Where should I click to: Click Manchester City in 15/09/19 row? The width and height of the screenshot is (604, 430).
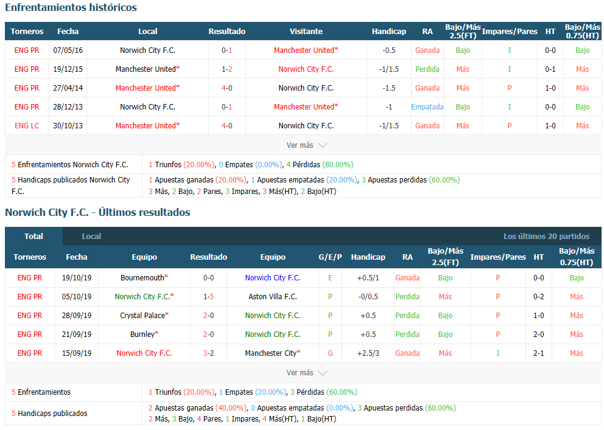click(x=273, y=353)
